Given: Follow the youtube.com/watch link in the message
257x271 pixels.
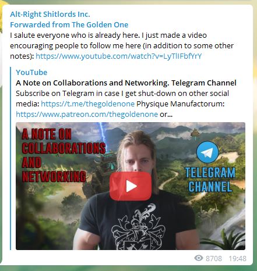Looking at the screenshot, I should point(119,56).
